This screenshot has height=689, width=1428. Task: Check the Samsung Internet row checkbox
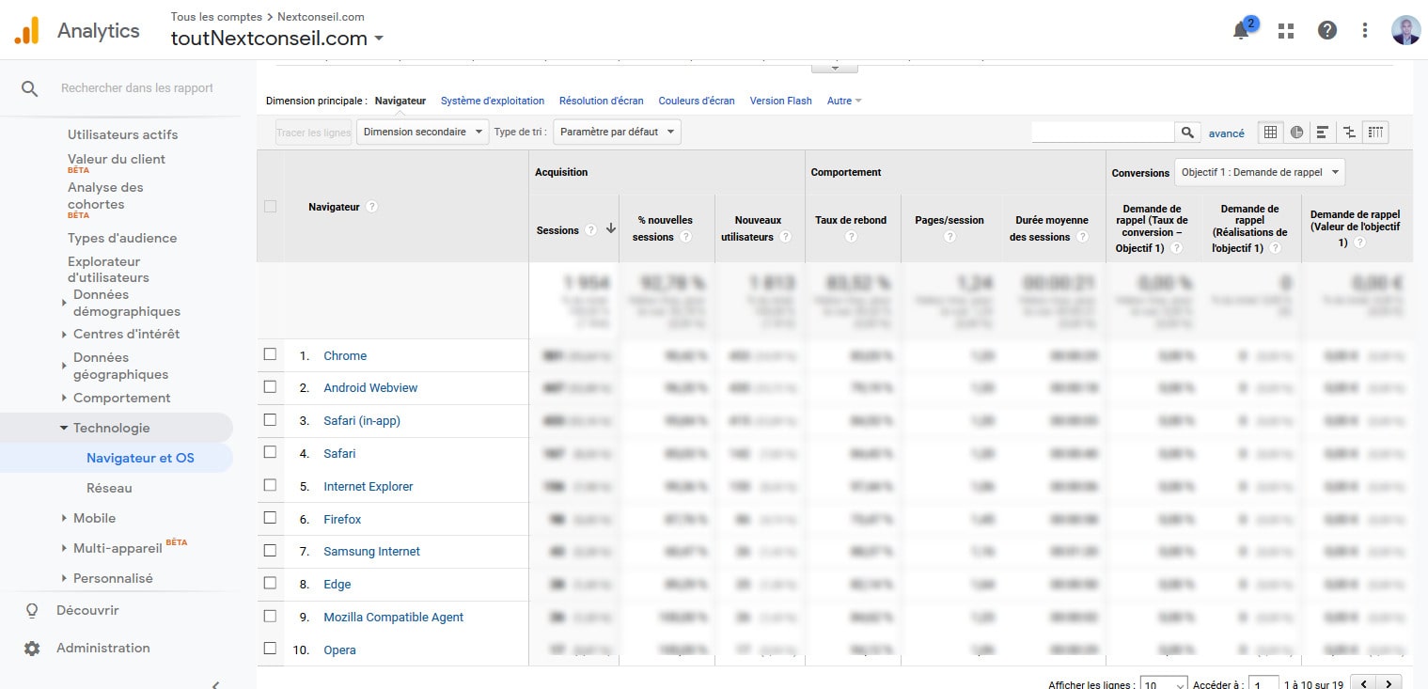[271, 550]
